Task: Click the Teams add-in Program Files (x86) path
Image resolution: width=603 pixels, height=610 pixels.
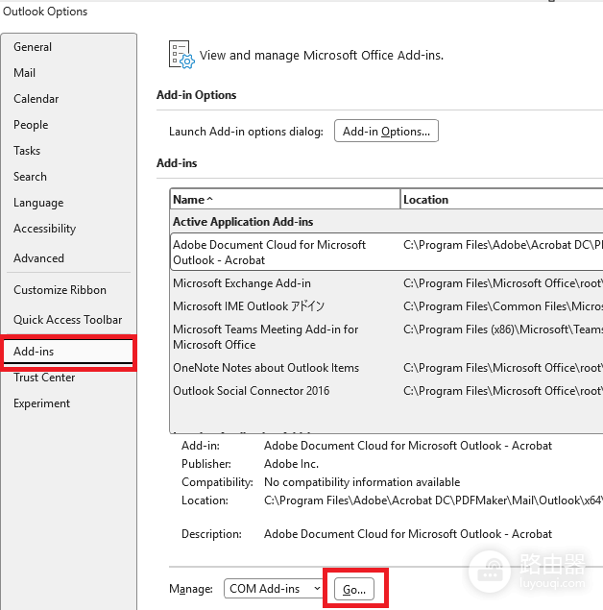Action: (503, 329)
